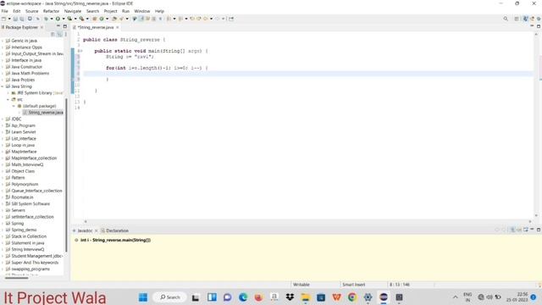
Task: Open the Navigate menu
Action: click(73, 11)
